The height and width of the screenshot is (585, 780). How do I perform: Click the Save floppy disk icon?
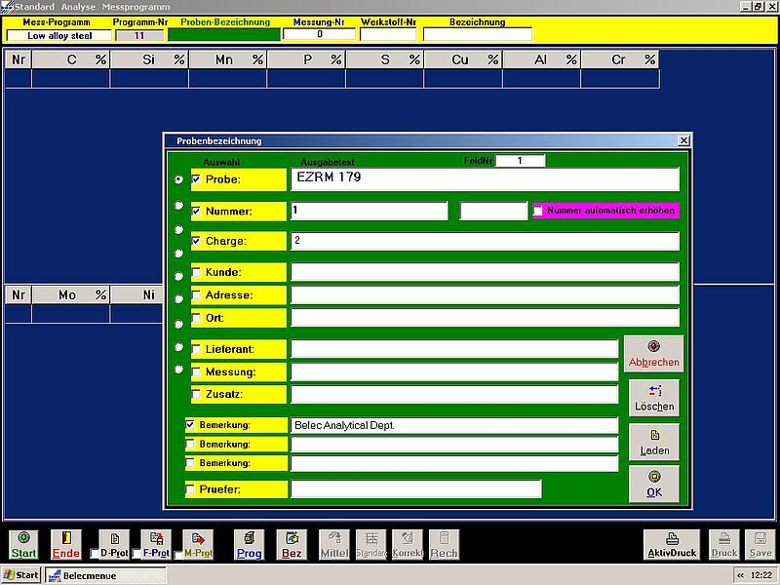click(x=760, y=545)
